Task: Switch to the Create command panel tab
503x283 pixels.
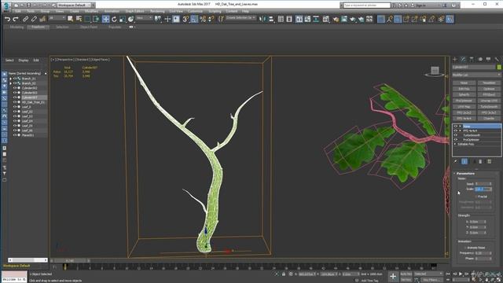Action: click(454, 60)
